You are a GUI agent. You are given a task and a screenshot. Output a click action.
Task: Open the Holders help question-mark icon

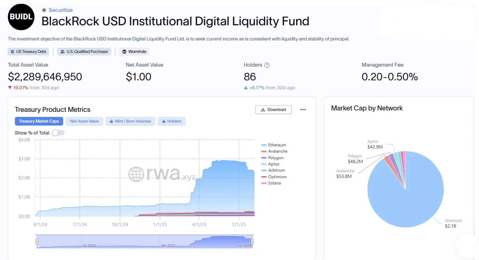tap(267, 65)
